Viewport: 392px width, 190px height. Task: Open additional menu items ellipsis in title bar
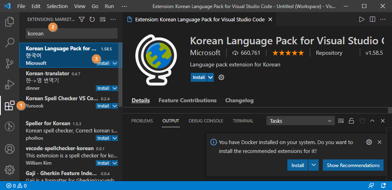(x=124, y=6)
